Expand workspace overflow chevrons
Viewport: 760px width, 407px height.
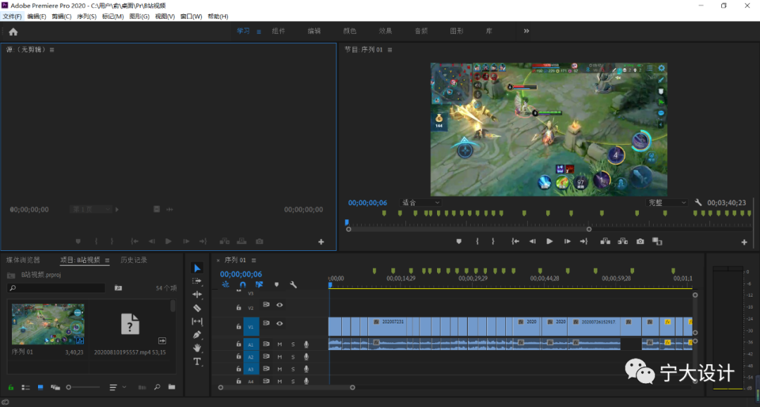pos(526,31)
